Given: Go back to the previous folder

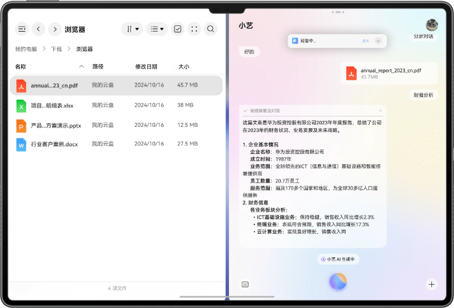Looking at the screenshot, I should pos(38,29).
